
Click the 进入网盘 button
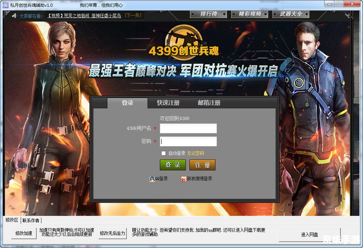pyautogui.click(x=309, y=234)
